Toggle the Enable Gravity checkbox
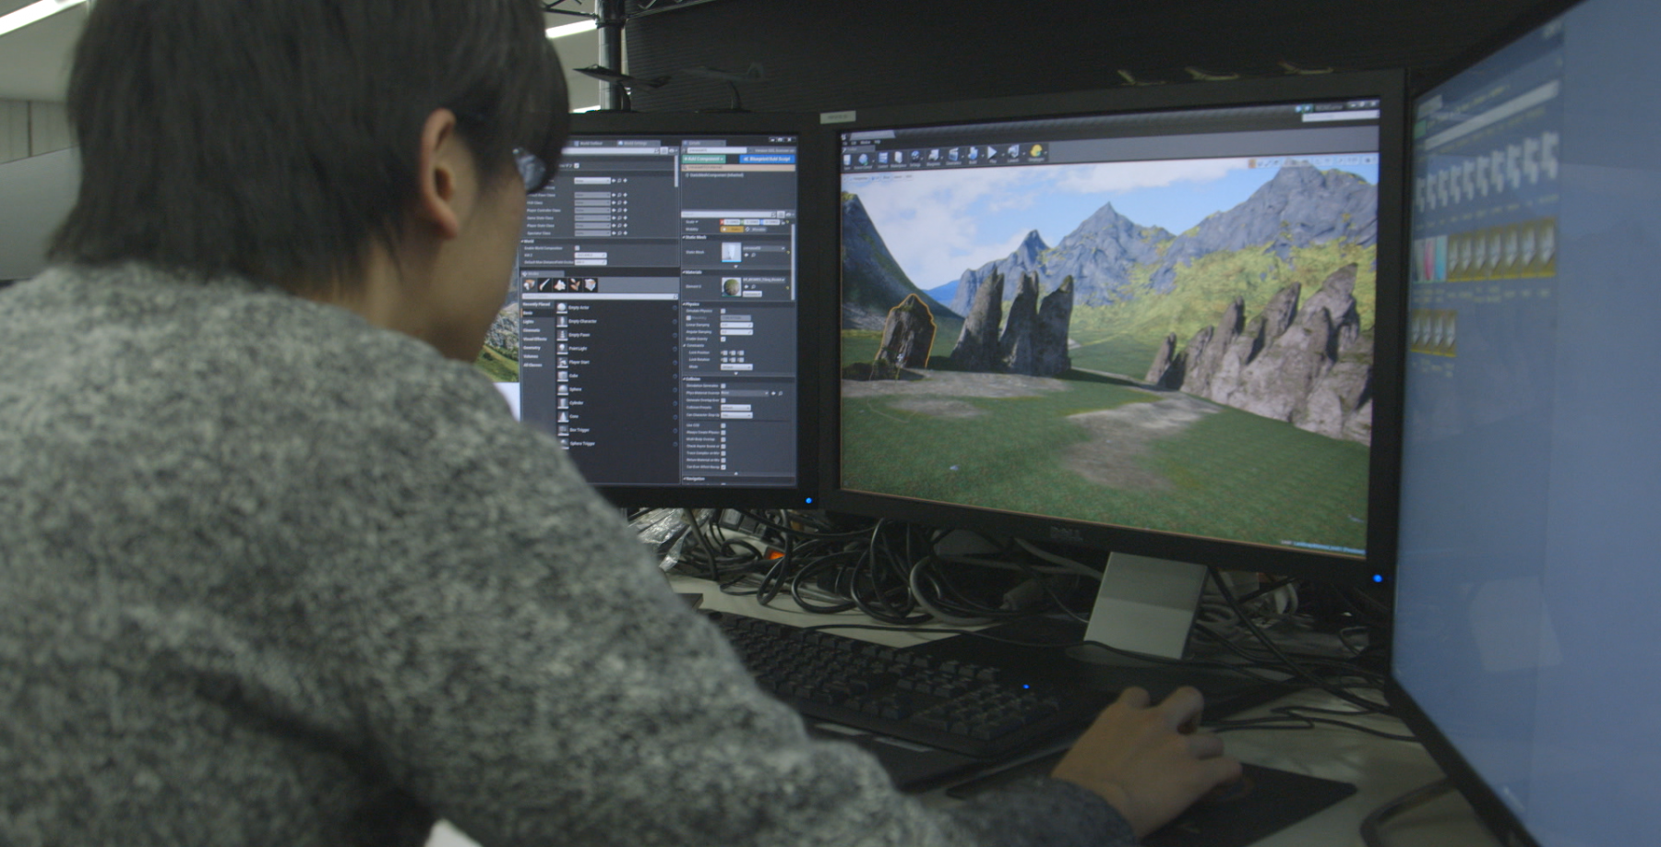The image size is (1661, 847). coord(723,339)
